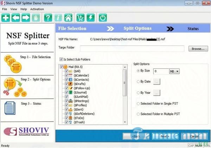Screen dimensions: 211x148
Task: Open the View menu
Action: tap(14, 9)
